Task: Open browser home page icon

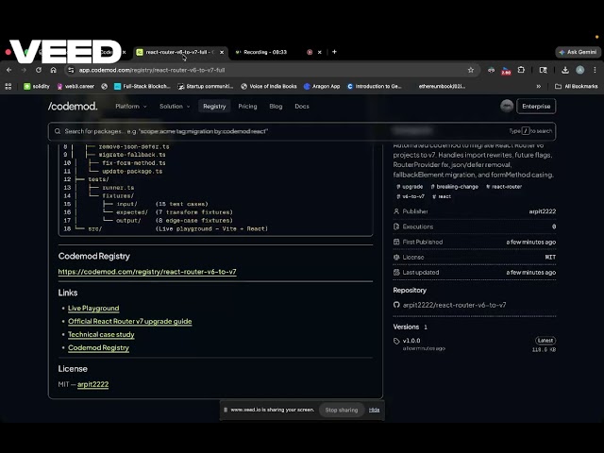Action: point(54,70)
